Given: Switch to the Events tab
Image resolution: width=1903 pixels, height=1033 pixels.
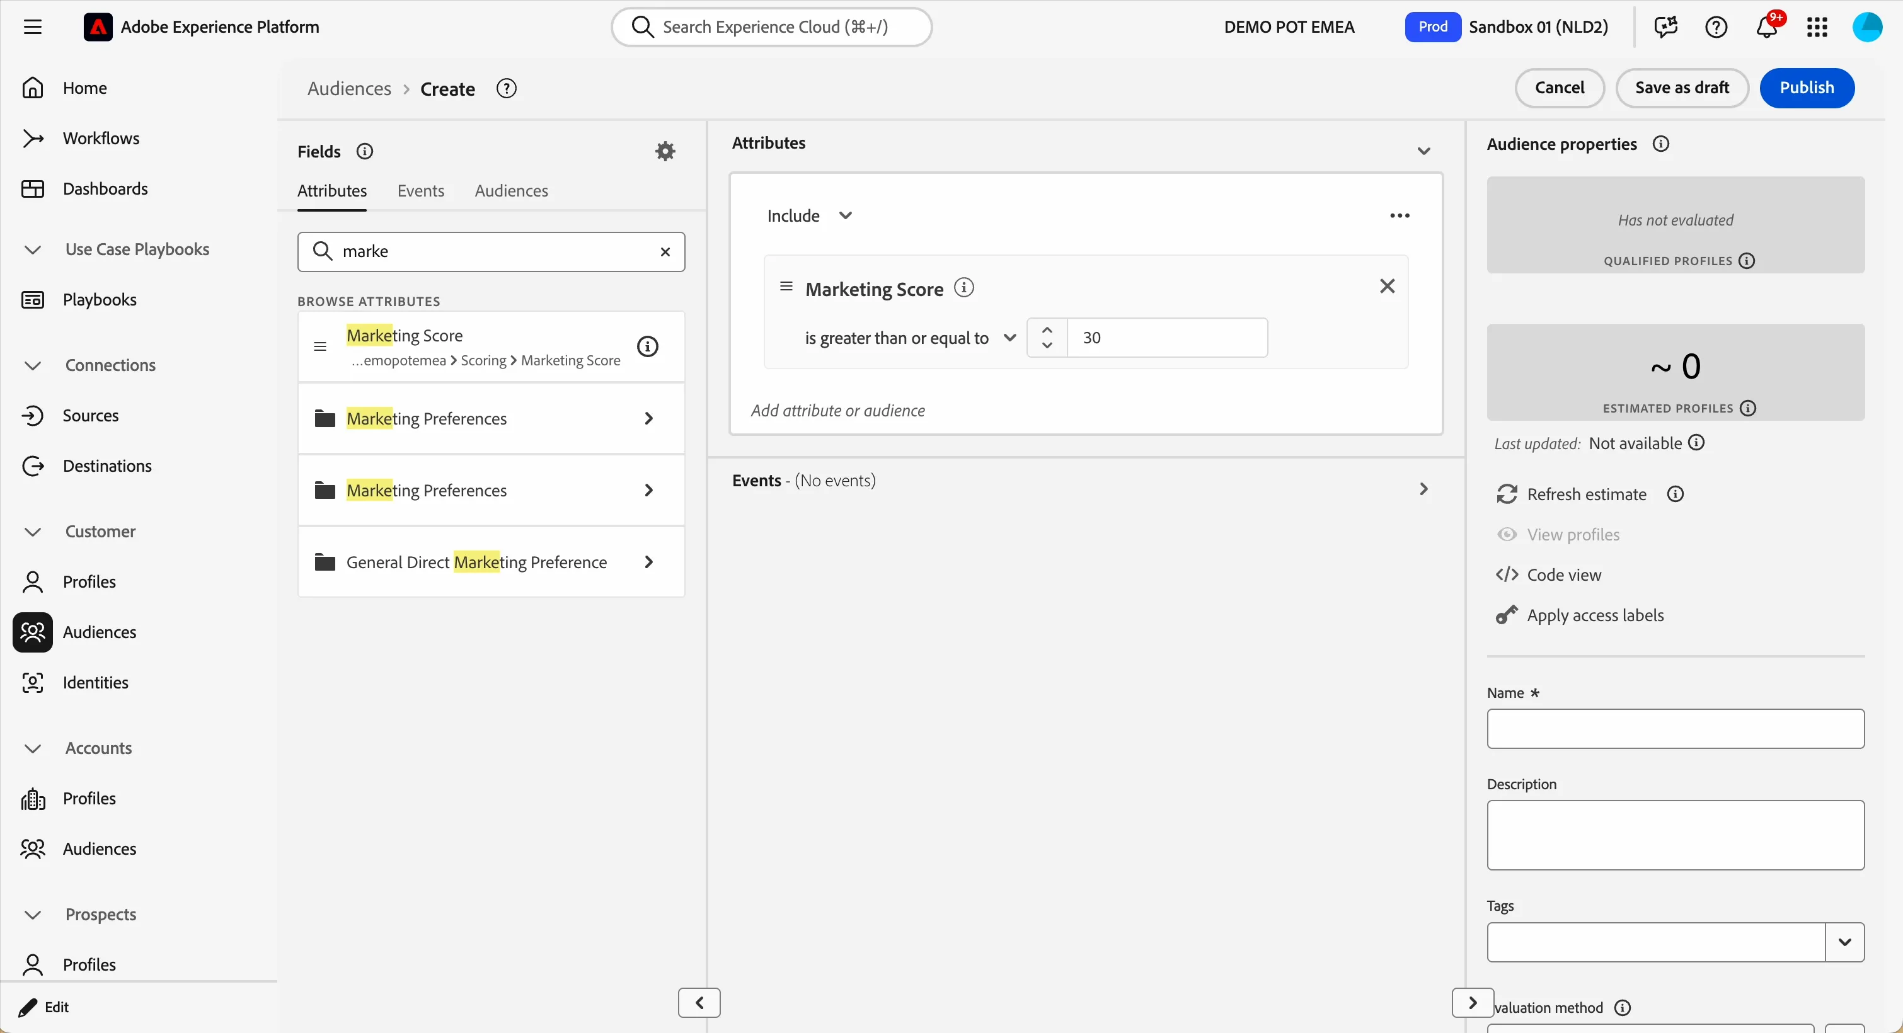Looking at the screenshot, I should pos(420,190).
